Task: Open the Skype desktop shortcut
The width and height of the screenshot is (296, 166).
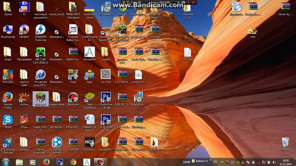Action: 8,121
